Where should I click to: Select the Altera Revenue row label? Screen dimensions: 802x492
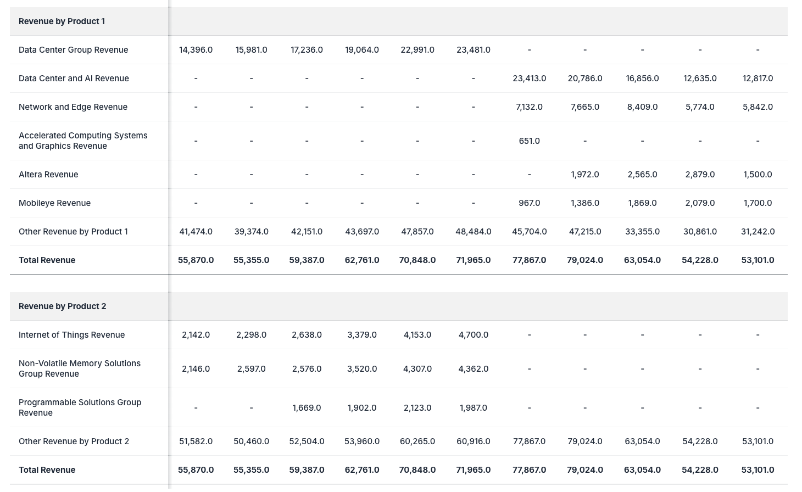point(48,174)
